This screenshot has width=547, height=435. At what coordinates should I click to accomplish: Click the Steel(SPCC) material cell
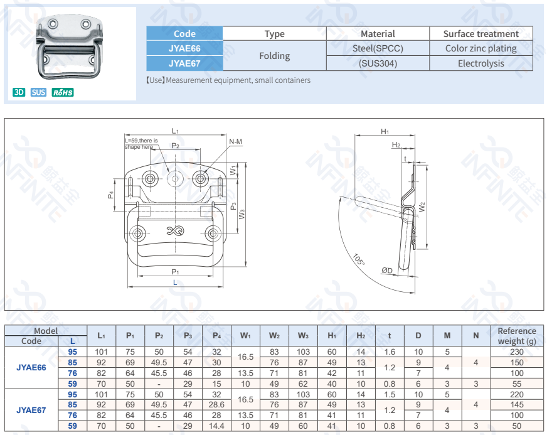(x=378, y=48)
